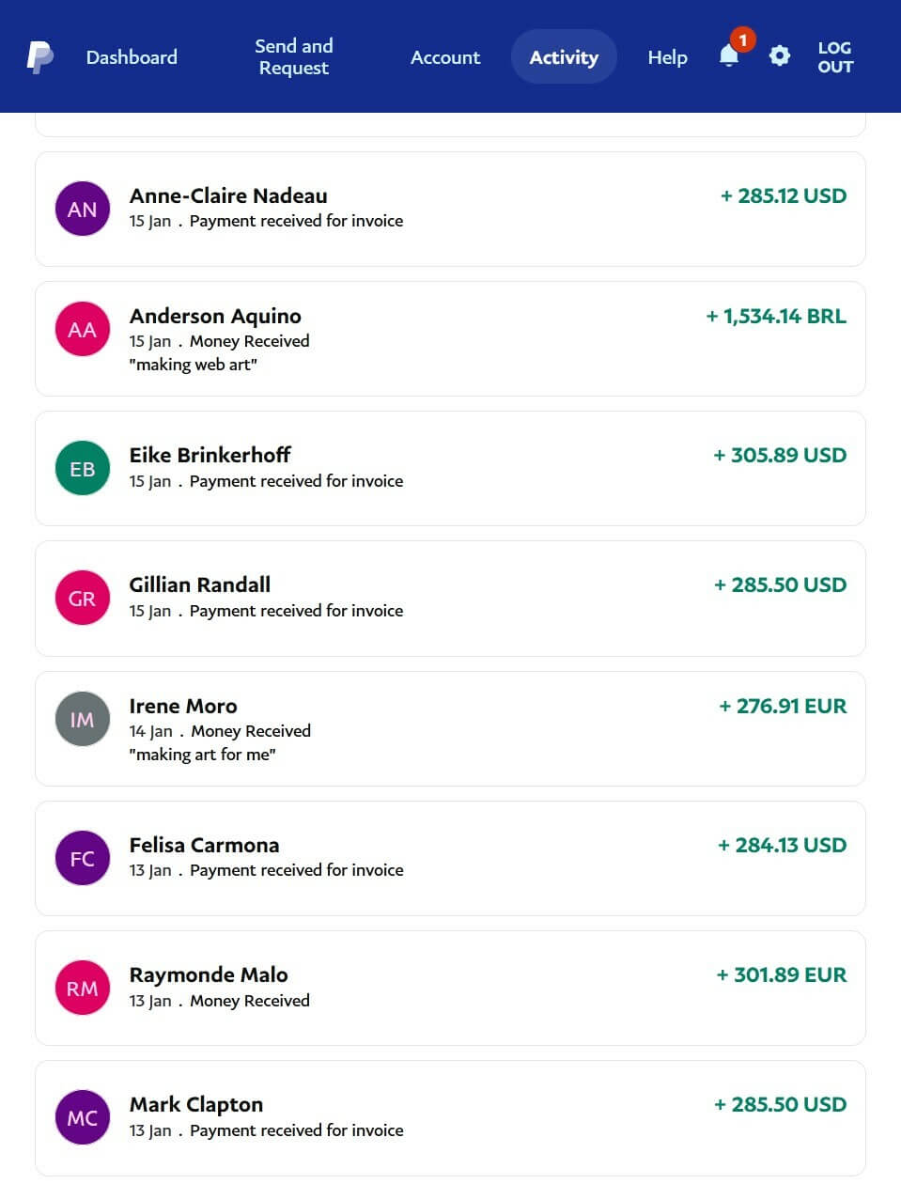Select the Activity tab

tap(564, 57)
